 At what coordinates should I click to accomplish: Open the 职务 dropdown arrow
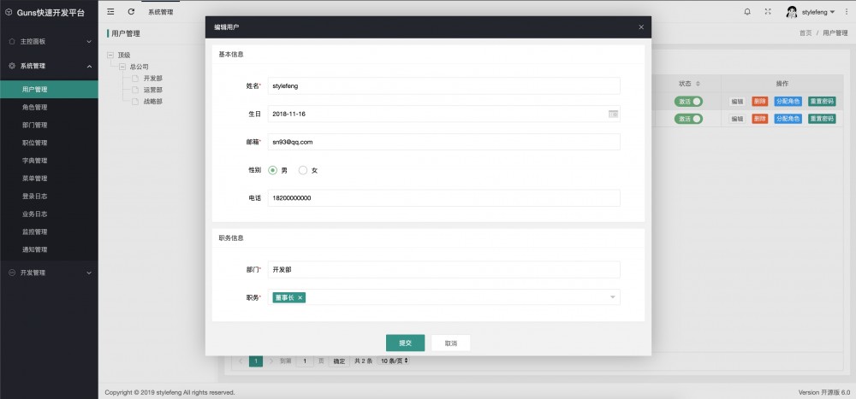(x=613, y=297)
